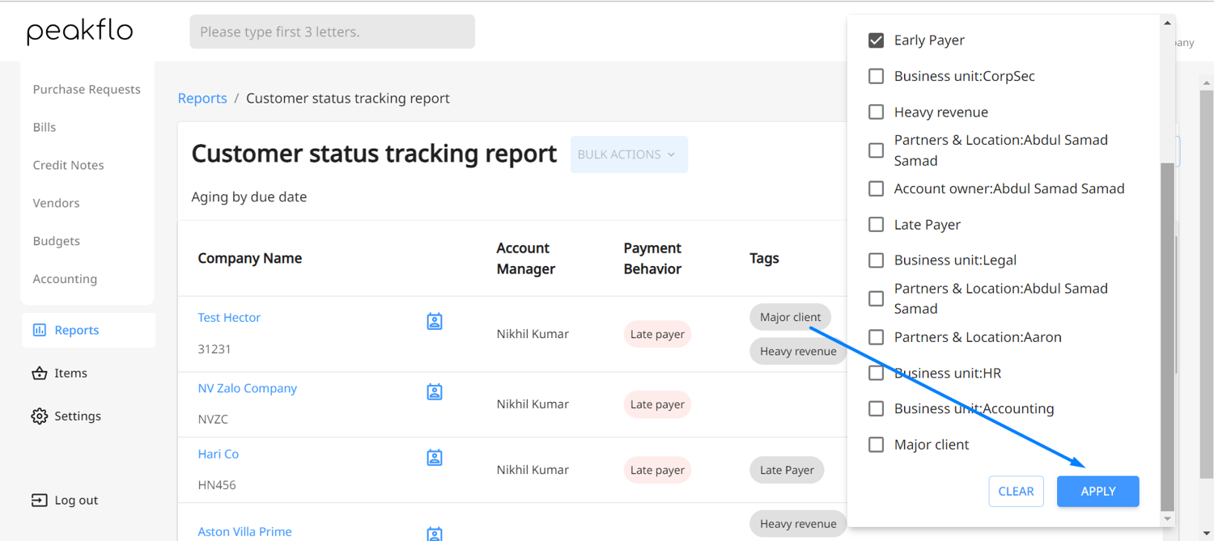The image size is (1214, 541).
Task: Uncheck the Early Payer checkbox
Action: point(876,40)
